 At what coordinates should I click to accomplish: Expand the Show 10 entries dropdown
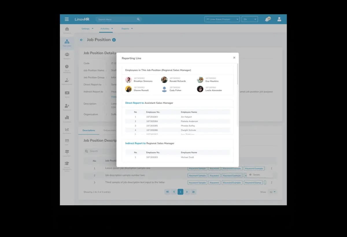[272, 192]
